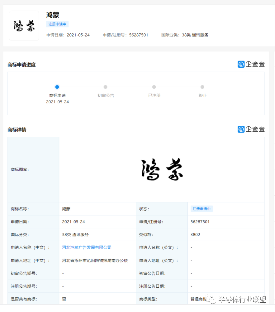Open the 河北鸿蒙广告发展有限公司 applicant link
Image resolution: width=275 pixels, height=312 pixels.
[x=87, y=247]
